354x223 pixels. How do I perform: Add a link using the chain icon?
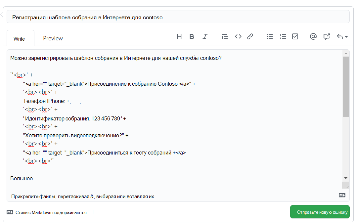pos(250,36)
